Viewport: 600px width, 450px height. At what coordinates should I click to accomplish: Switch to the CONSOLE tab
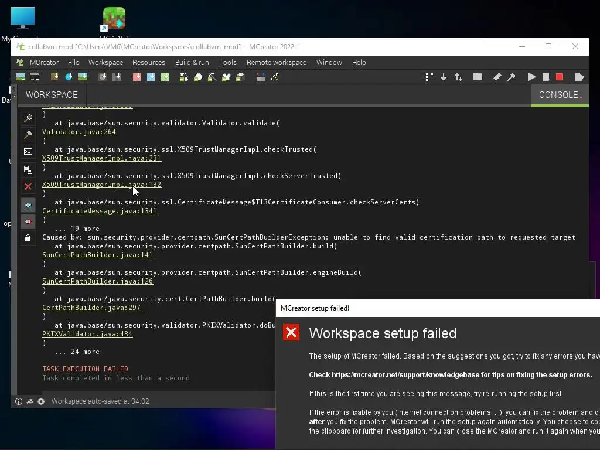point(560,95)
